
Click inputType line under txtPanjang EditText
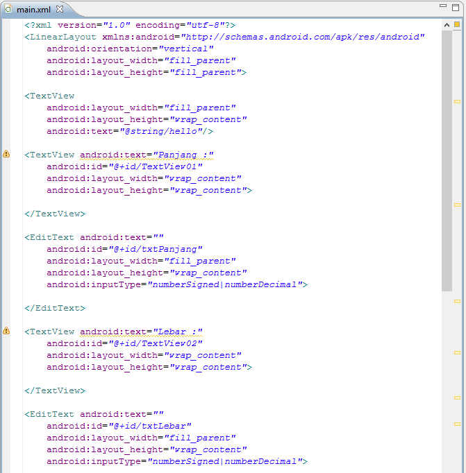177,284
